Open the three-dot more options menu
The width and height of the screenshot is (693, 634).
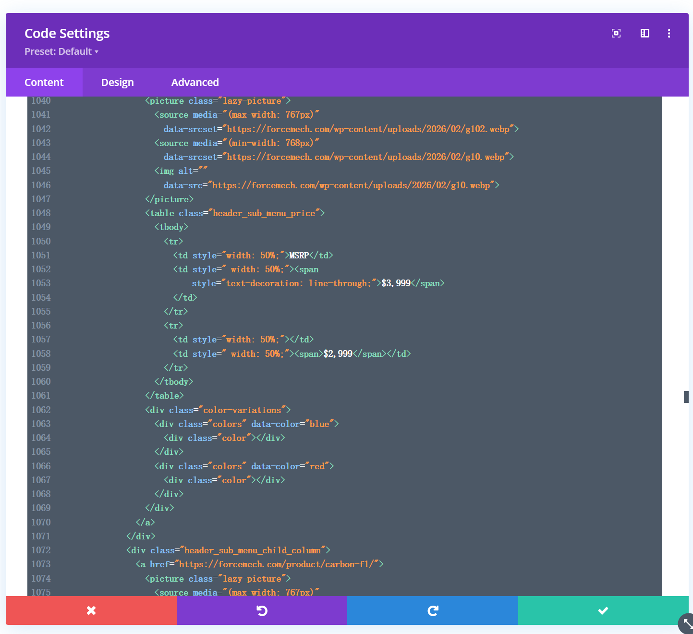tap(669, 33)
